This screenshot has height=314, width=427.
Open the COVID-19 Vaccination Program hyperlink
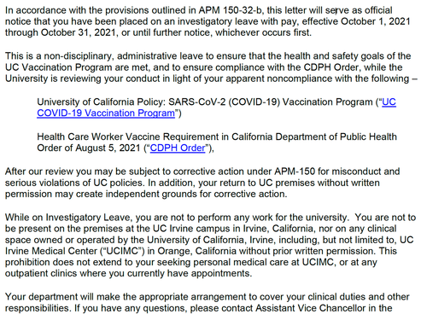[106, 113]
